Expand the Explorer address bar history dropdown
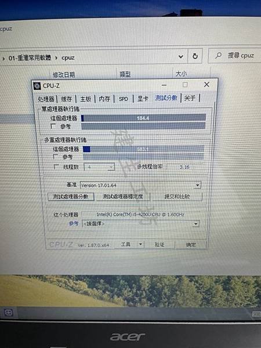 (x=181, y=57)
